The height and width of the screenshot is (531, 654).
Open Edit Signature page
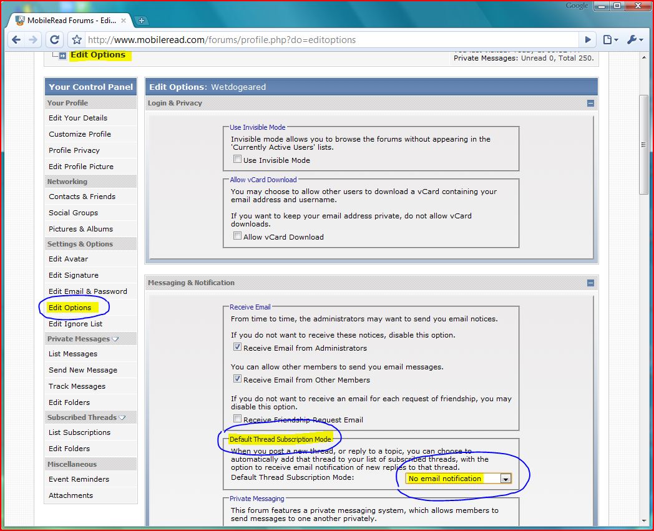74,275
